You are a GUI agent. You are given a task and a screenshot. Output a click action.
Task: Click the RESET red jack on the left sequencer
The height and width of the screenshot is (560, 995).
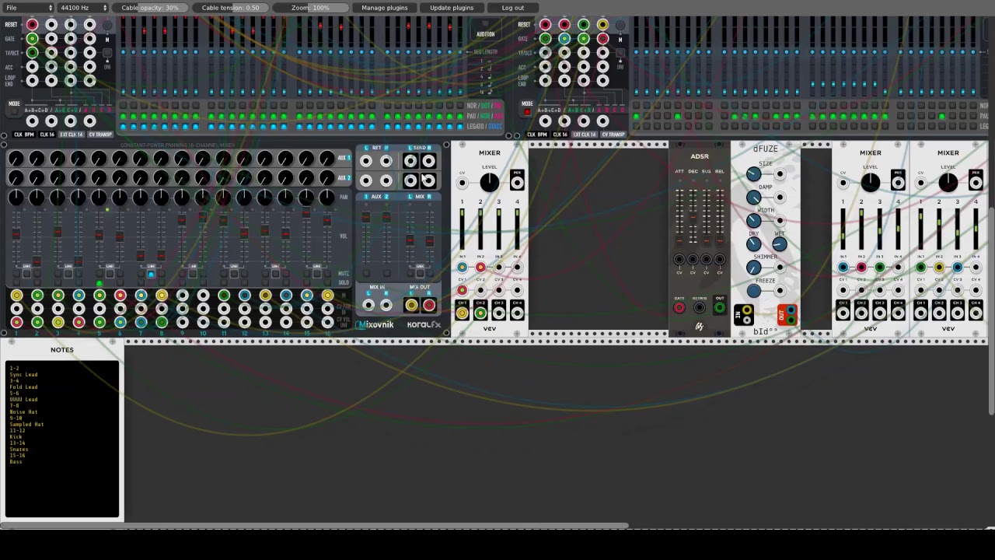(x=33, y=25)
